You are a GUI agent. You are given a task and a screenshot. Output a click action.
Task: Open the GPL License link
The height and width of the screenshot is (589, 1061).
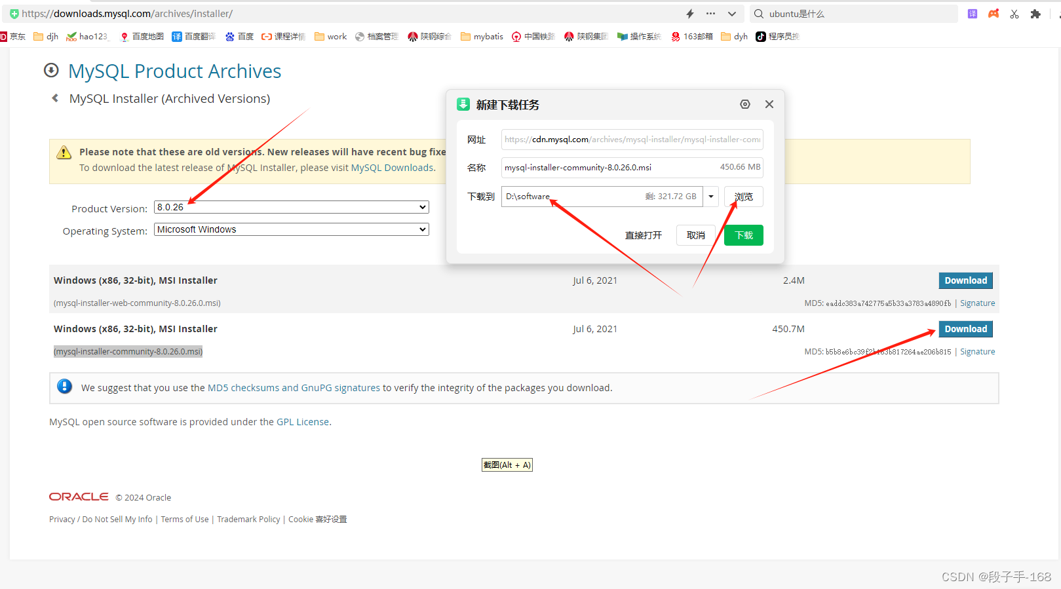click(303, 422)
